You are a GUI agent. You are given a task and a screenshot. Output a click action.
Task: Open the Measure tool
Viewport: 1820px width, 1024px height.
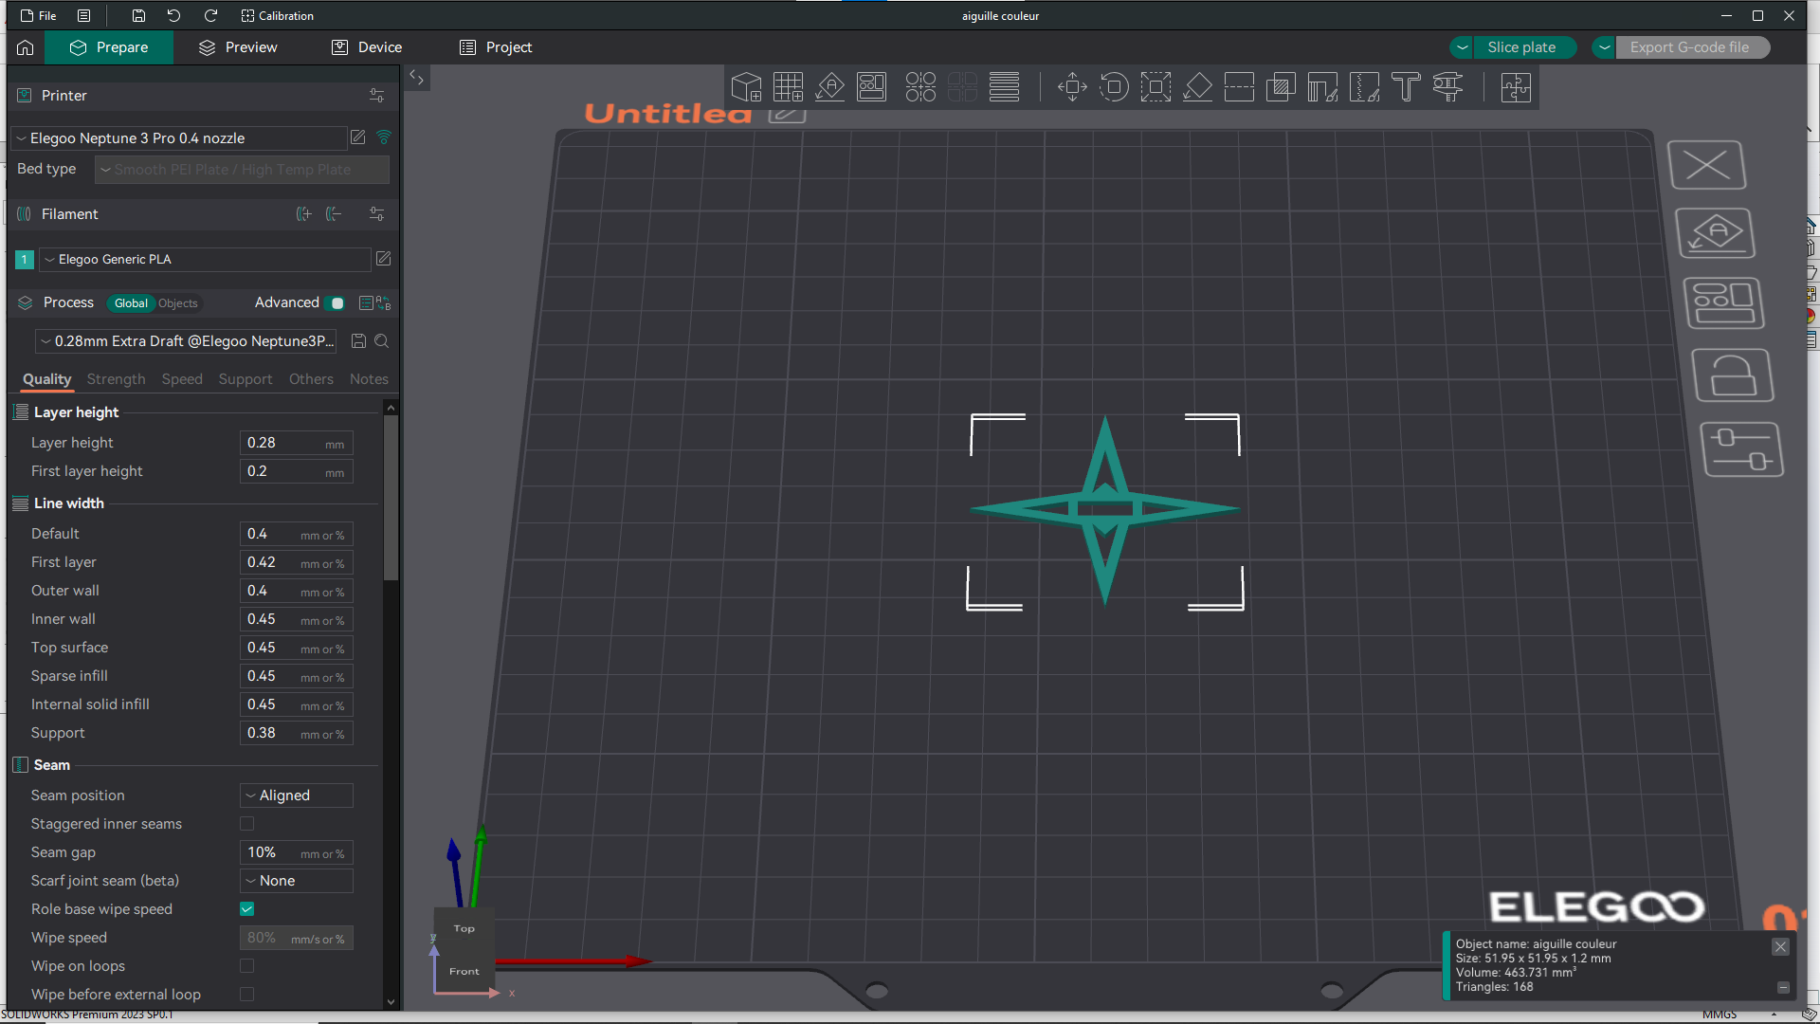tap(1447, 86)
